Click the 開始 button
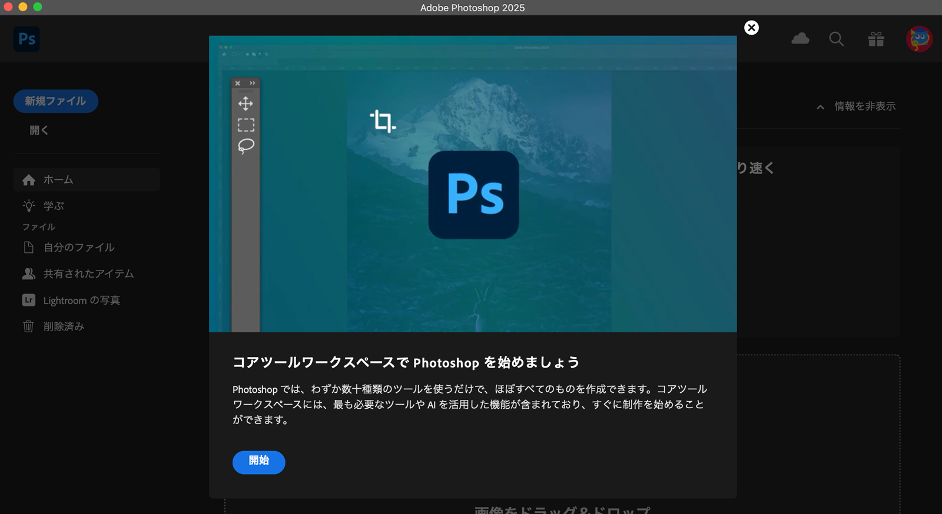This screenshot has height=514, width=942. point(258,462)
